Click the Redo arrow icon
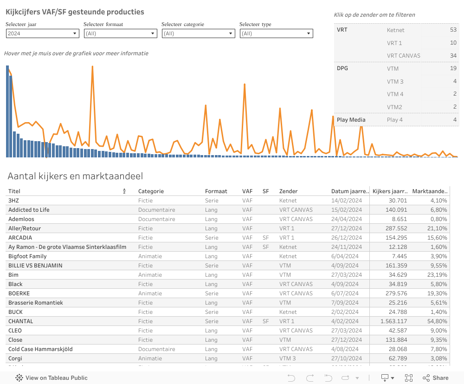 coord(310,378)
